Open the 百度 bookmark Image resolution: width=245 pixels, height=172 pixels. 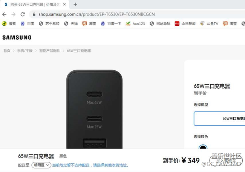28,24
